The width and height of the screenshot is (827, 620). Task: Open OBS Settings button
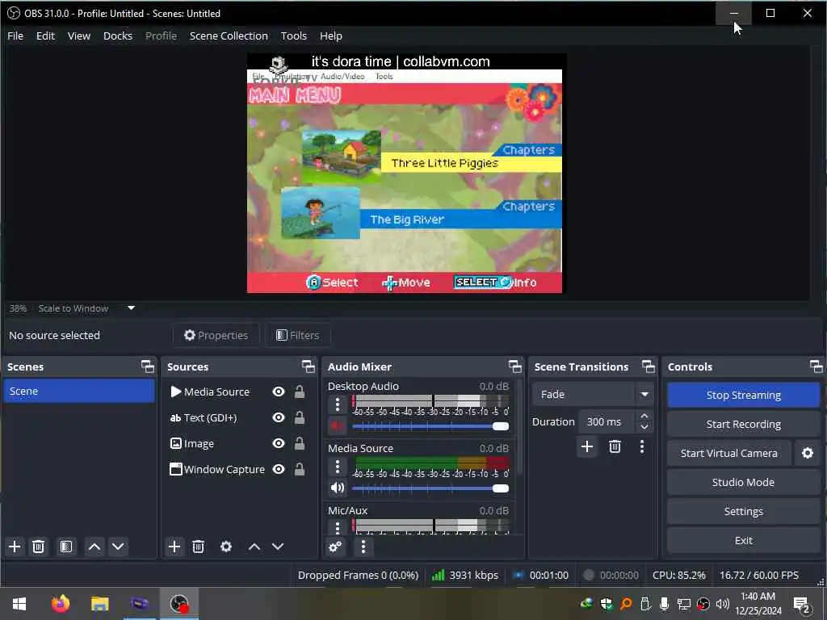[x=743, y=511]
